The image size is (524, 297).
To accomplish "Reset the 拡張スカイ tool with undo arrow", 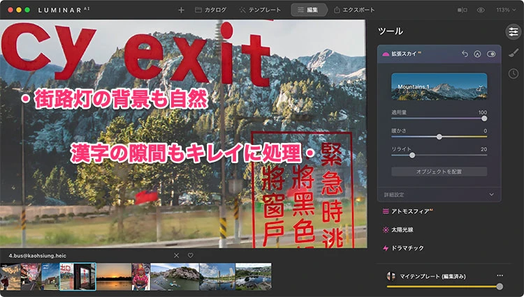I will coord(465,54).
